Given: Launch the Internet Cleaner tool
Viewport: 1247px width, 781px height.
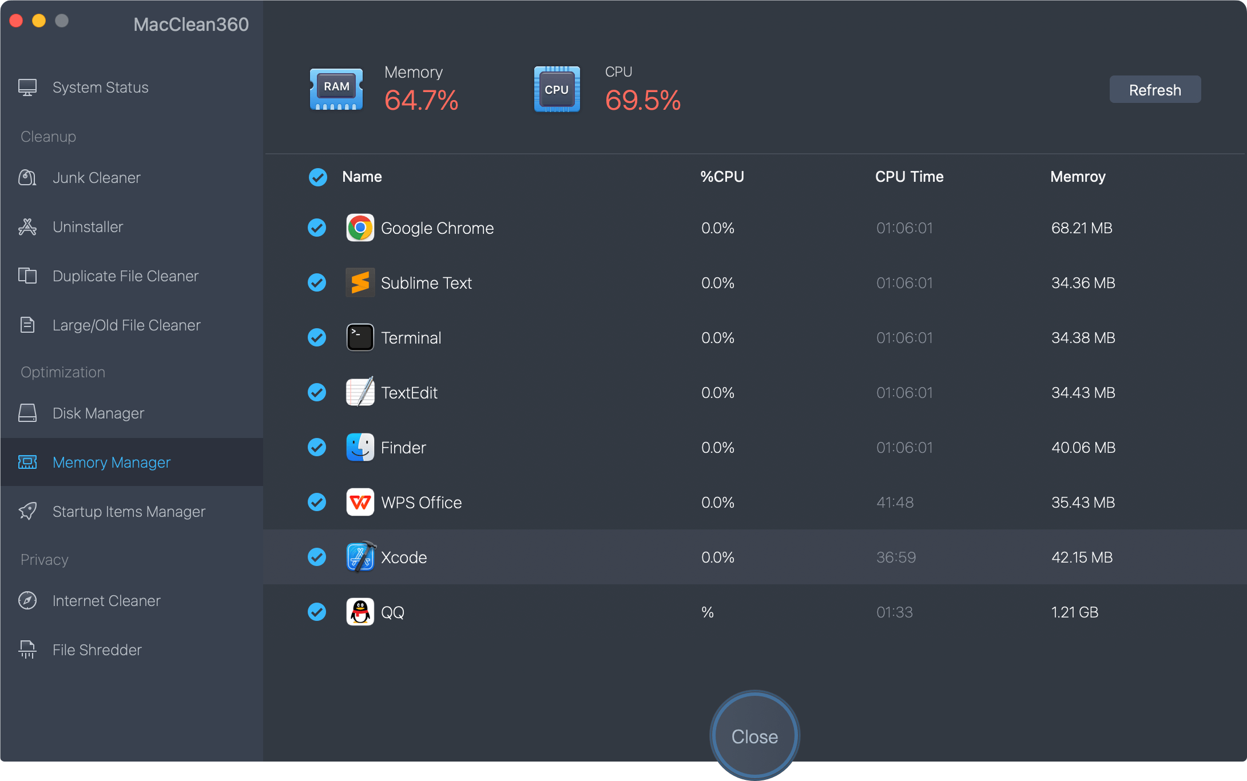Looking at the screenshot, I should click(x=106, y=600).
